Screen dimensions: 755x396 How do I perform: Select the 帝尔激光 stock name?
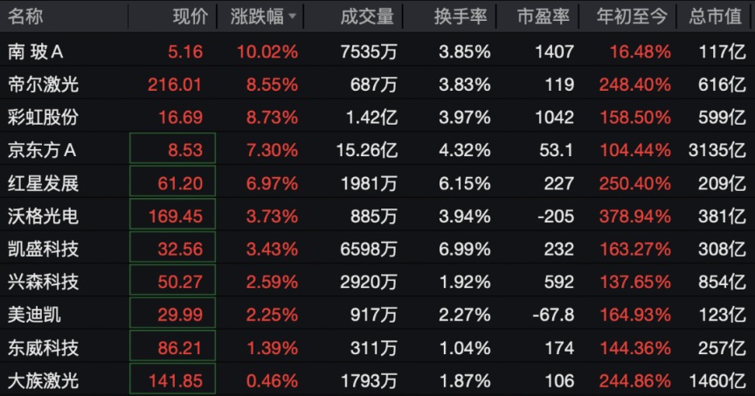coord(43,85)
